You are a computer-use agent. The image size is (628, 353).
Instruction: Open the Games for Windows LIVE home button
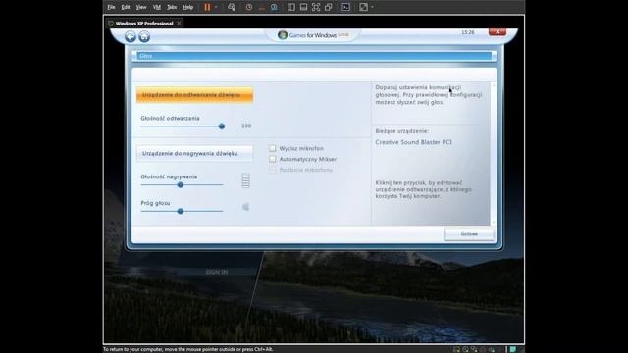[144, 36]
